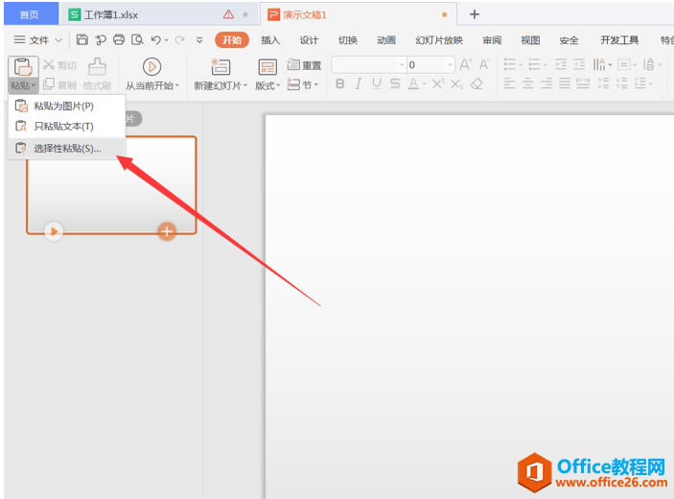Image resolution: width=674 pixels, height=499 pixels.
Task: Toggle Underline formatting
Action: (377, 83)
